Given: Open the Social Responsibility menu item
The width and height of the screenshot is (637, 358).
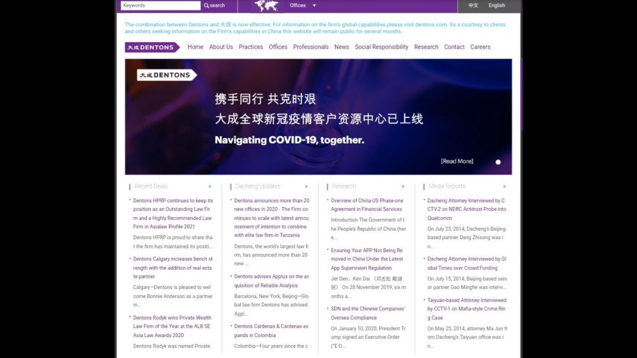Looking at the screenshot, I should (382, 47).
